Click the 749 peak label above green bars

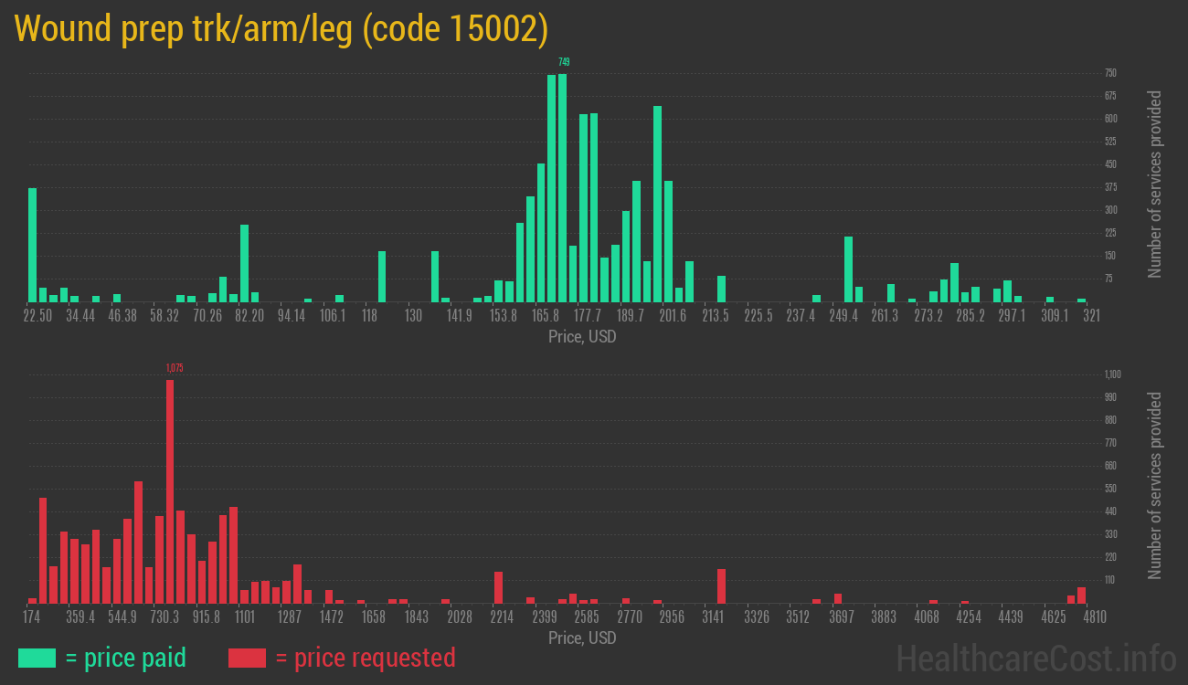[x=564, y=62]
